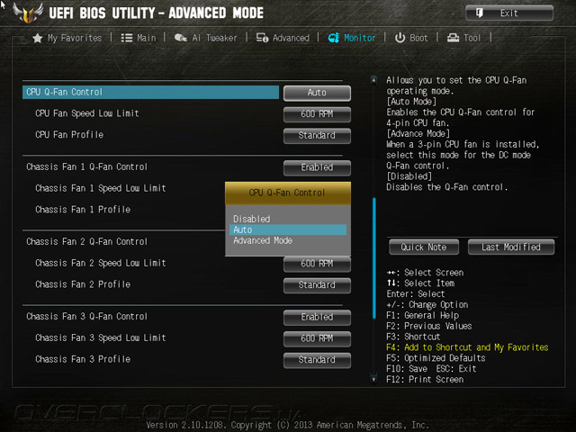Click the Advanced tab icon
This screenshot has height=432, width=576.
click(x=262, y=38)
